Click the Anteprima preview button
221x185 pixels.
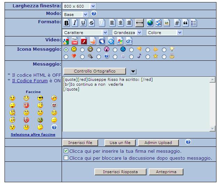(x=166, y=172)
